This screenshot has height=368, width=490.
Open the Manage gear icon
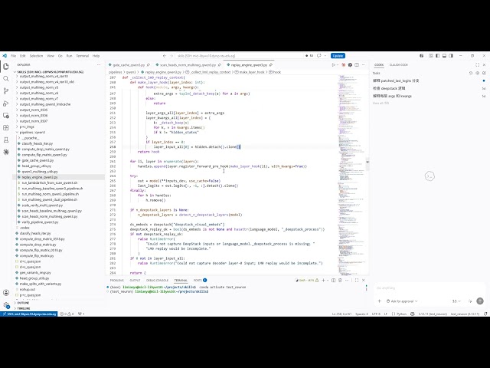6,305
